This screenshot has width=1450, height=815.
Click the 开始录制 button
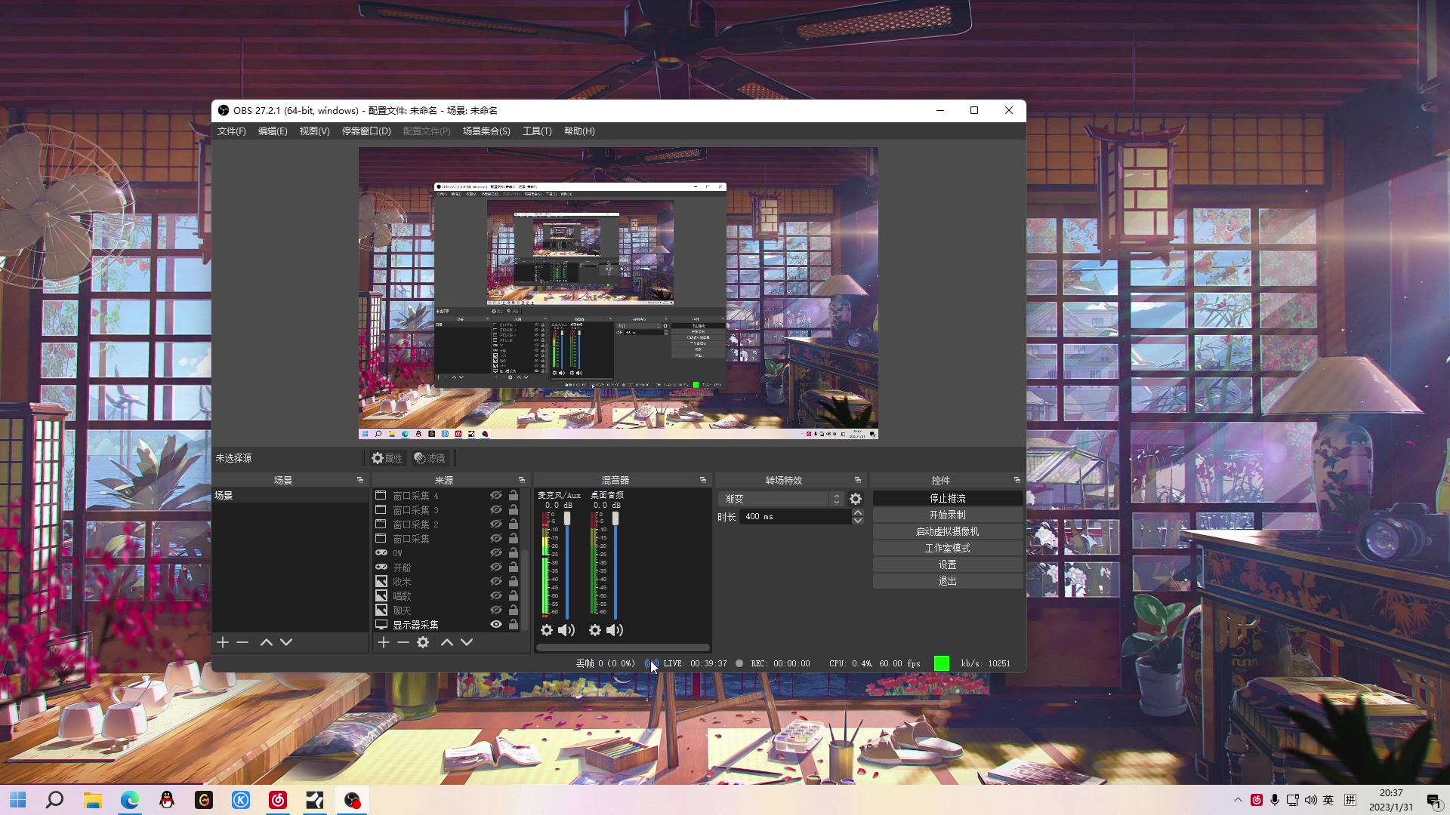[x=947, y=515]
